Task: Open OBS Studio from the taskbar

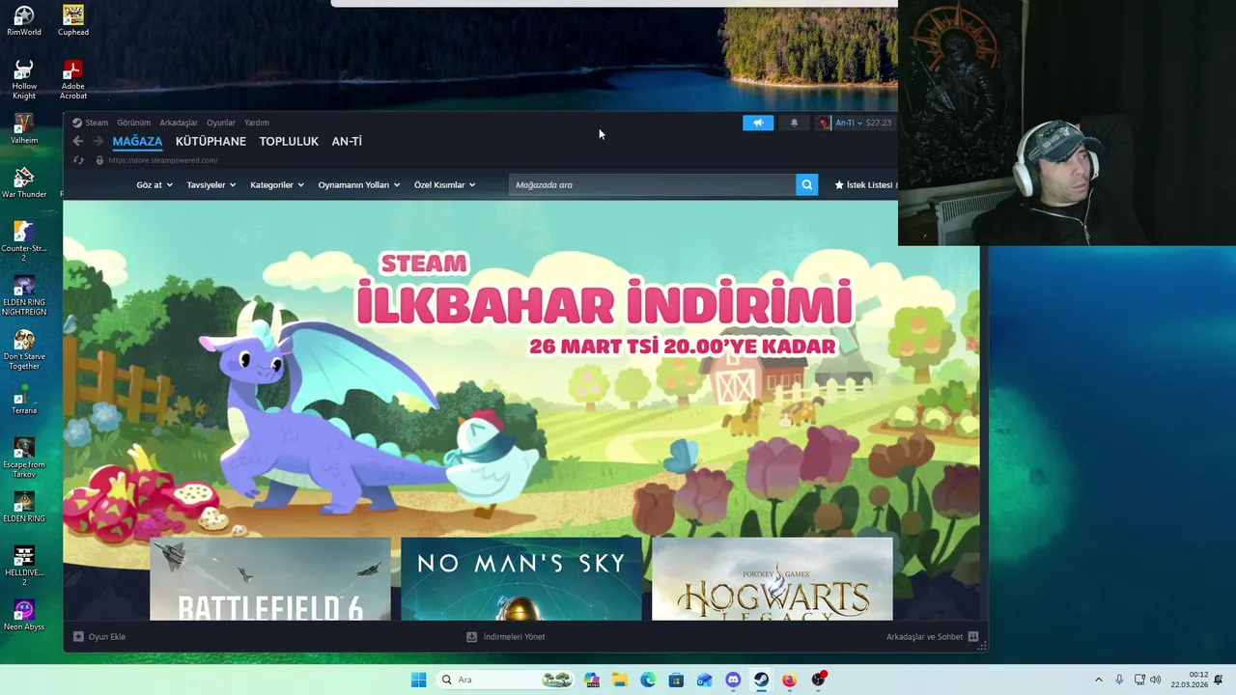Action: [x=818, y=680]
